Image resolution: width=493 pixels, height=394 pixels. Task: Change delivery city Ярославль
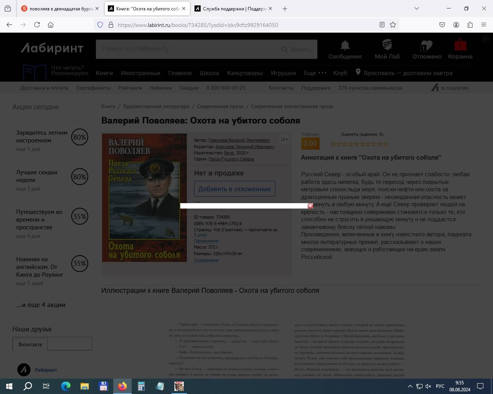(x=404, y=73)
